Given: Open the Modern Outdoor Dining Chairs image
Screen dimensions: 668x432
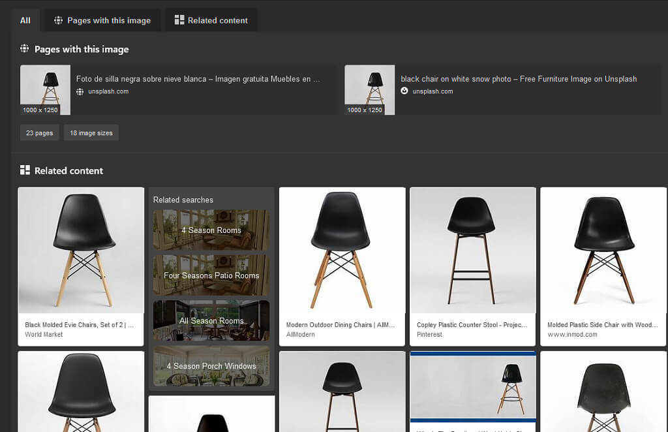Looking at the screenshot, I should tap(342, 251).
